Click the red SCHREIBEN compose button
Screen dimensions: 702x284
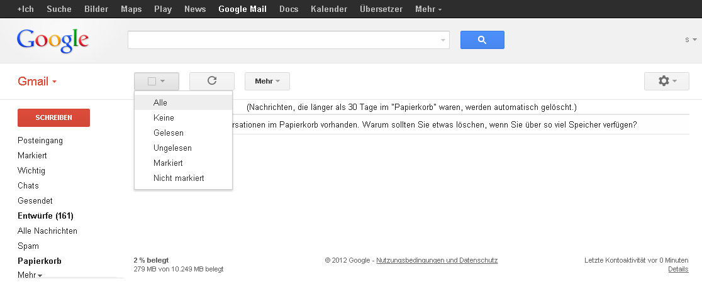click(x=53, y=117)
